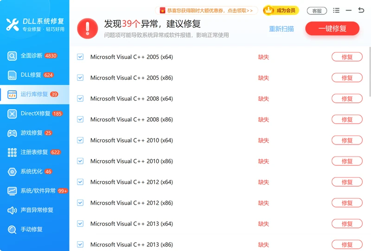This screenshot has height=251, width=371.
Task: Click the 手动修复 search icon
Action: tap(12, 229)
